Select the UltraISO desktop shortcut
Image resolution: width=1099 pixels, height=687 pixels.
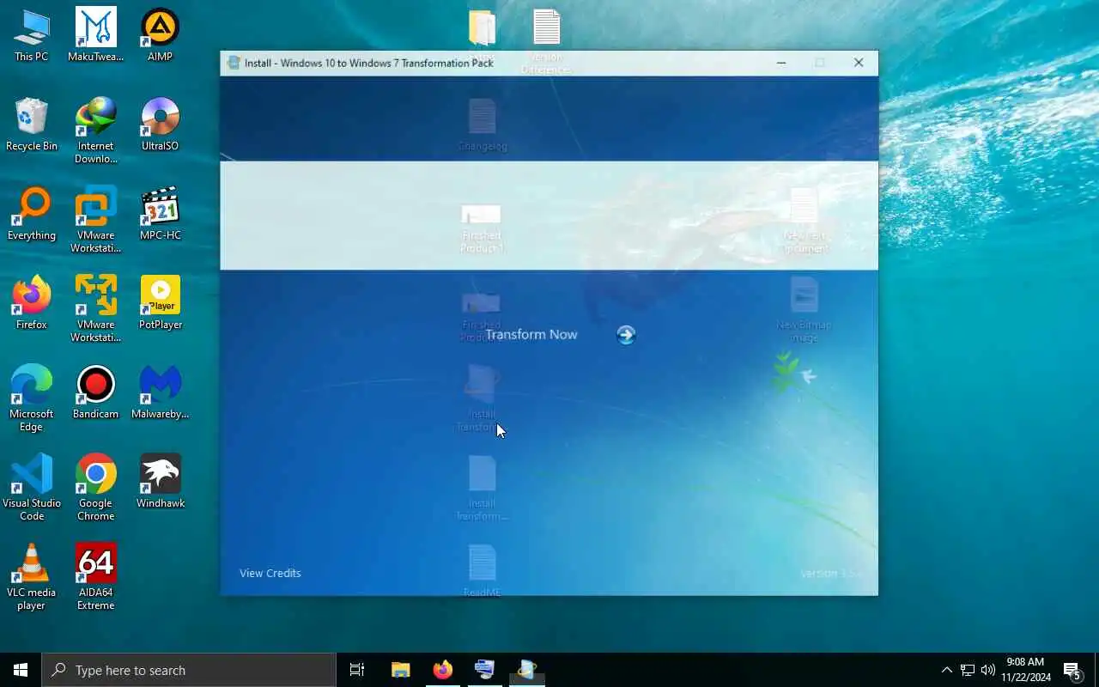click(161, 125)
